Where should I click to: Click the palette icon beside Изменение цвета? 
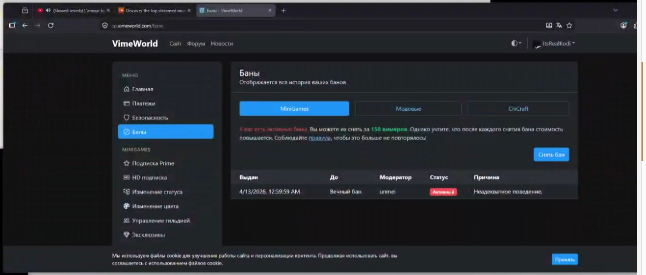pos(127,206)
